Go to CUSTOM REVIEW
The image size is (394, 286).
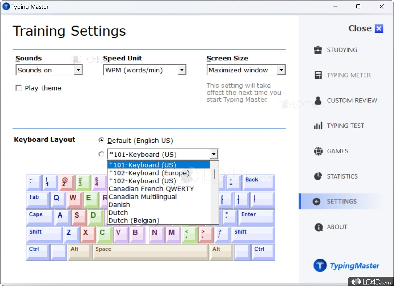tap(352, 100)
